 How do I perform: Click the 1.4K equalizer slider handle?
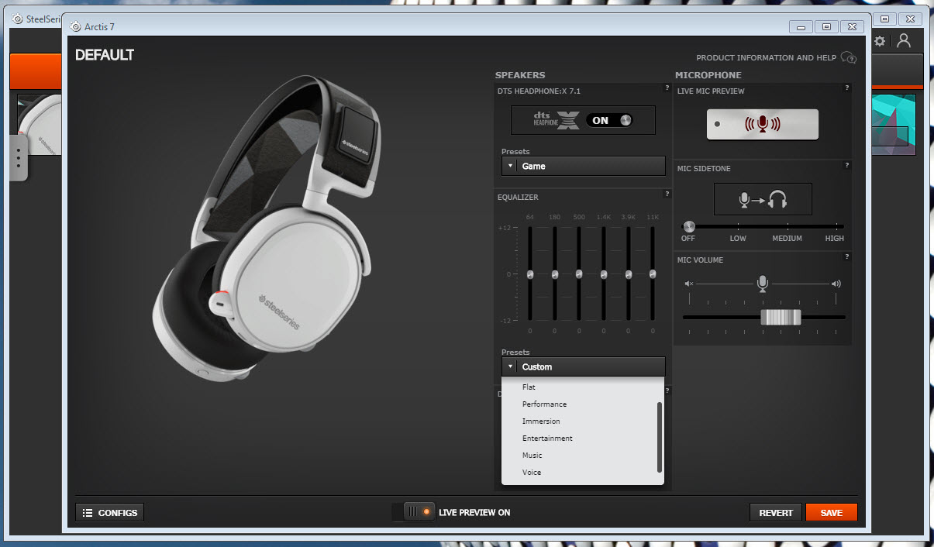coord(604,274)
